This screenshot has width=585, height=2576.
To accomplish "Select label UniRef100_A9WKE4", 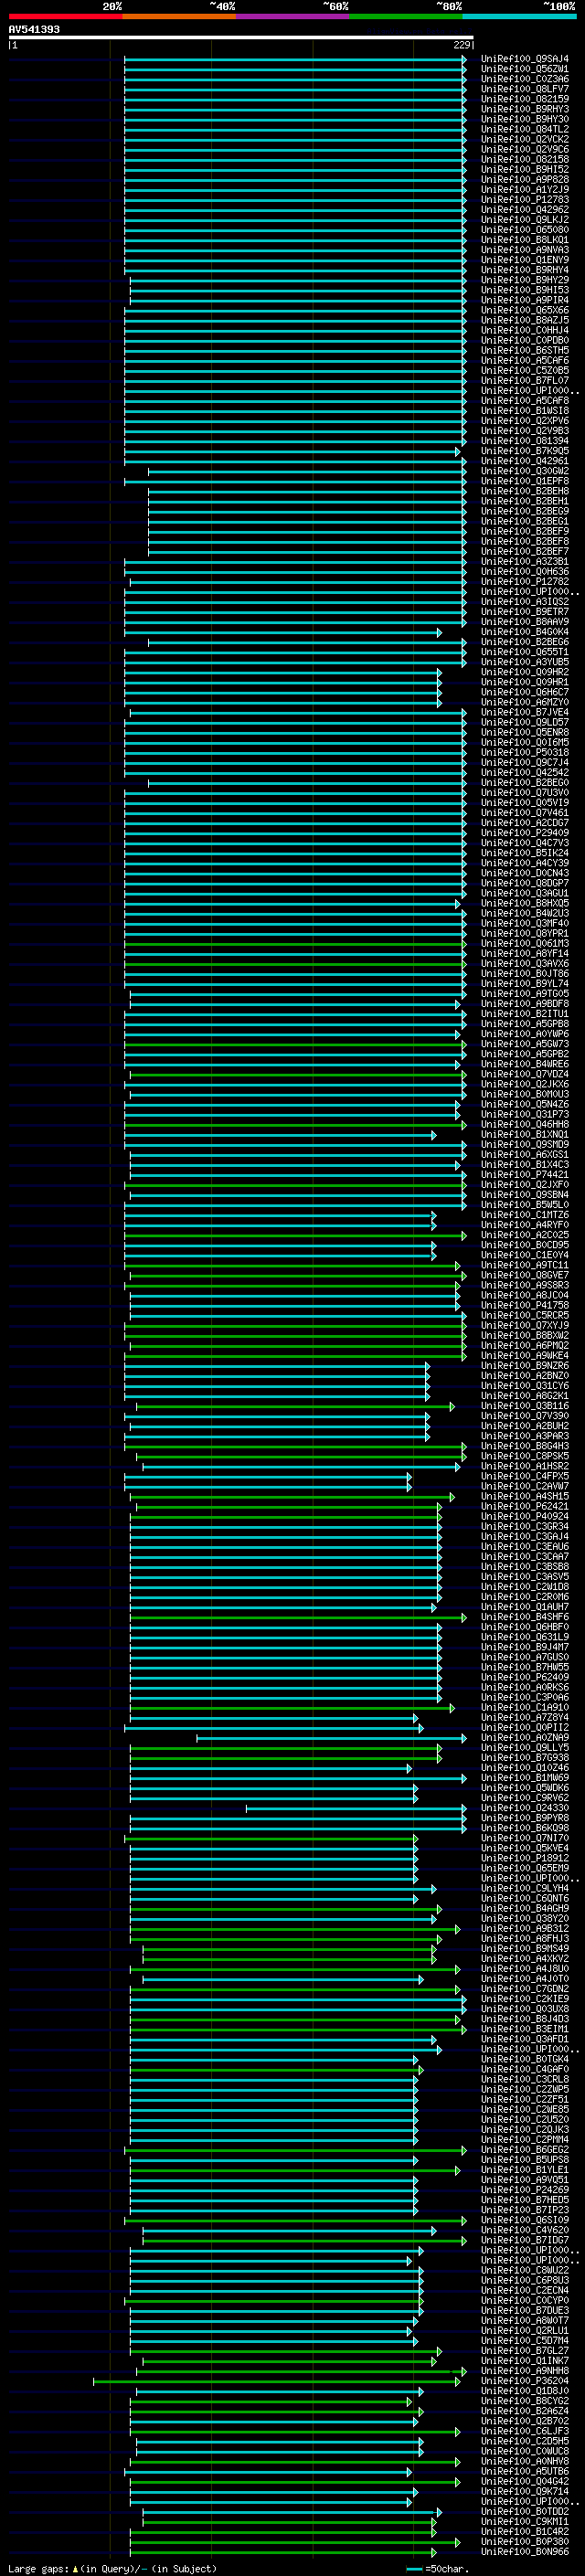I will click(524, 1356).
